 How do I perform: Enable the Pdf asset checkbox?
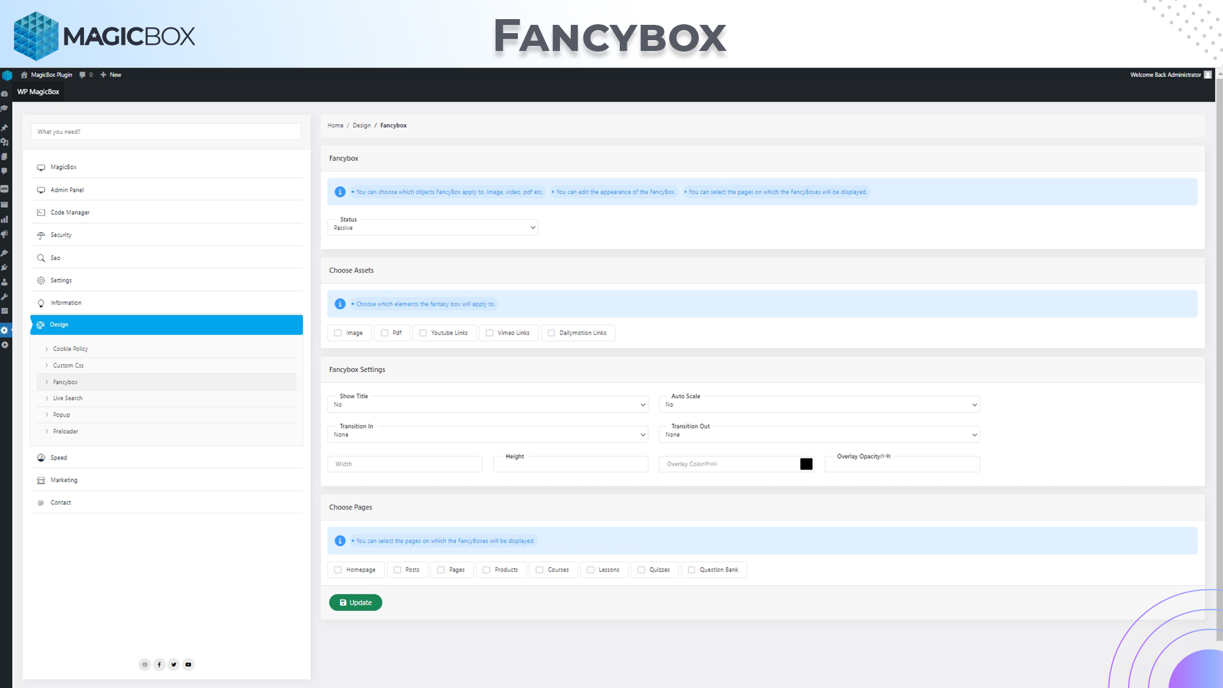385,333
